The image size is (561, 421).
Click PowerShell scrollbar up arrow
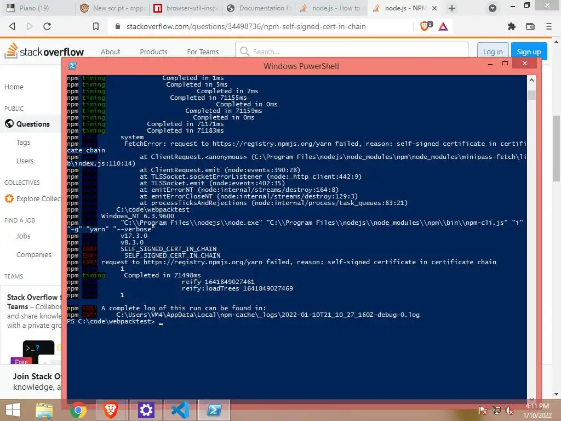(531, 80)
